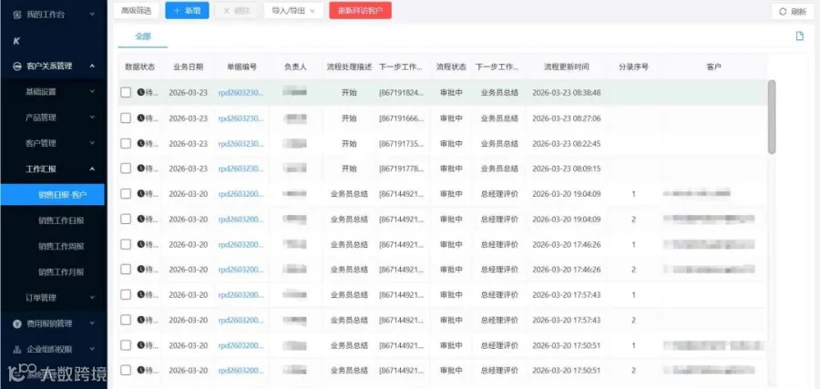Open the 销售工作周报 menu item
Viewport: 820px width, 389px height.
(61, 246)
